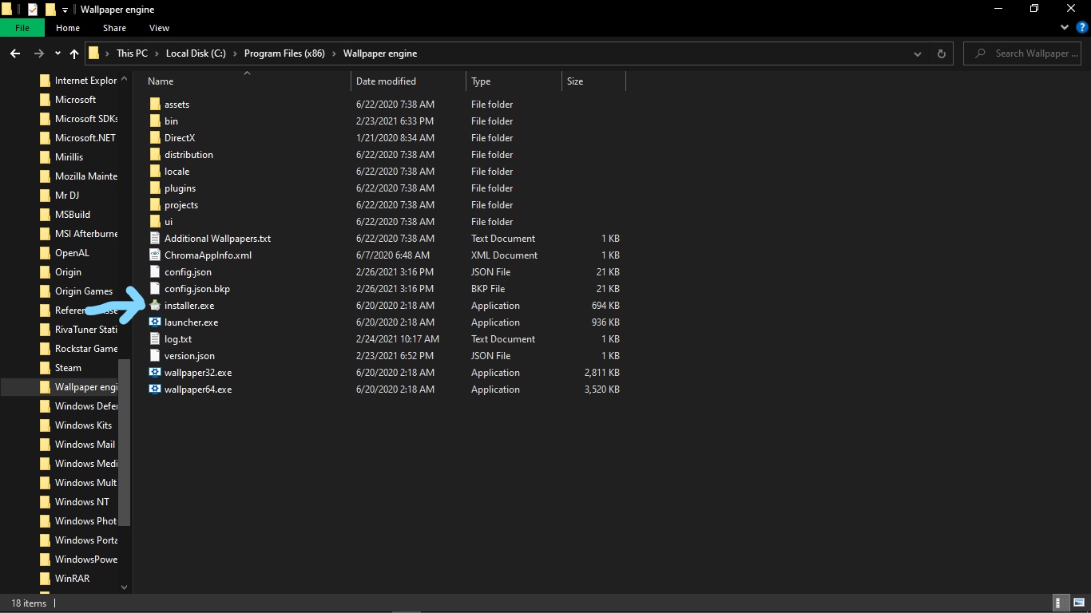Open the File menu
The width and height of the screenshot is (1091, 613).
tap(22, 28)
